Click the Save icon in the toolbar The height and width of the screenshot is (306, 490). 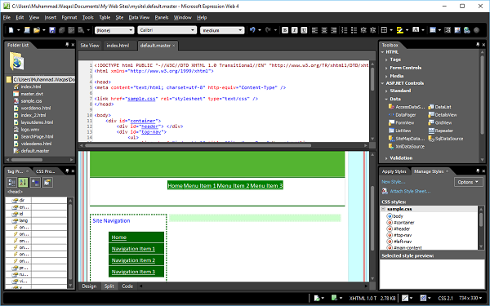[52, 30]
